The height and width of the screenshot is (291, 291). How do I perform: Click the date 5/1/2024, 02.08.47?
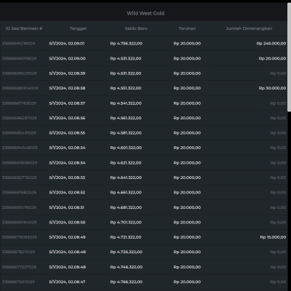(x=67, y=282)
